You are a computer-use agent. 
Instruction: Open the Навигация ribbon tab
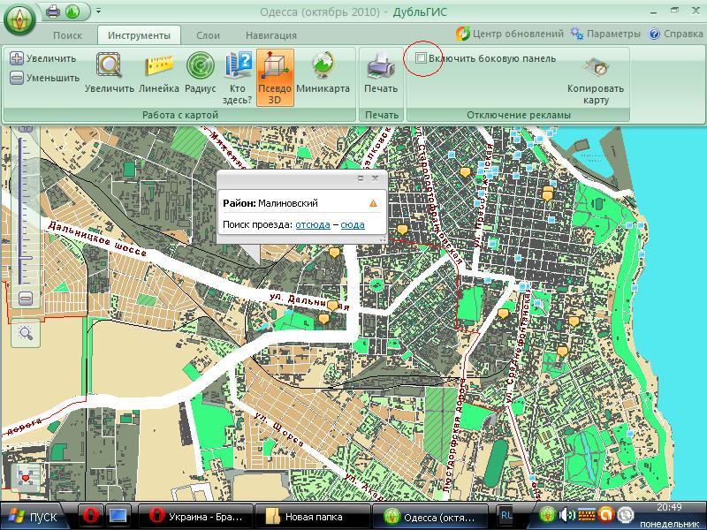click(271, 35)
